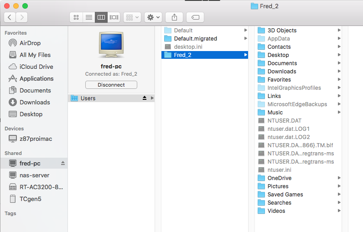Click the Disconnect button
This screenshot has width=363, height=232.
click(111, 85)
